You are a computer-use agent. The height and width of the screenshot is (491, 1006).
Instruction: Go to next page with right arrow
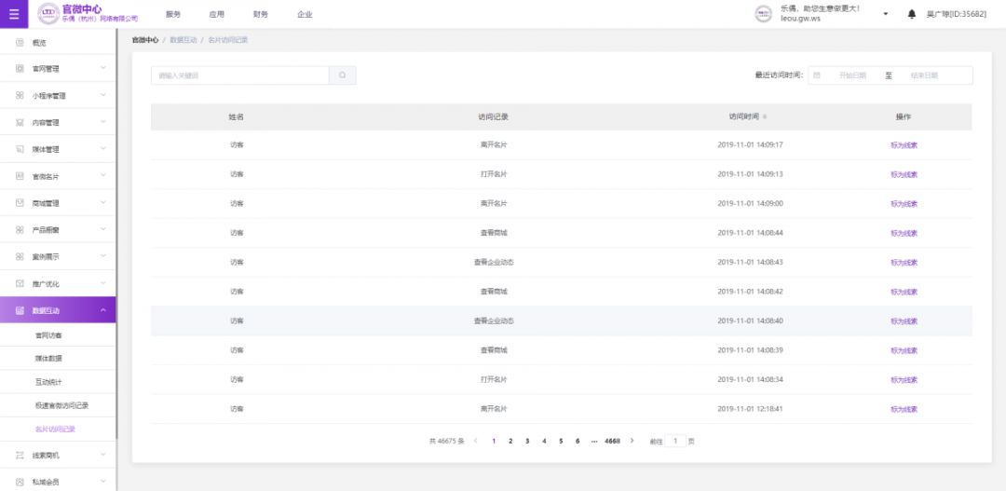click(x=632, y=441)
